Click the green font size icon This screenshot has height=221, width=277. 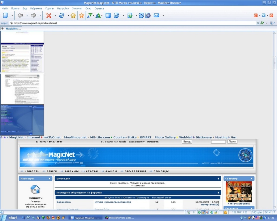click(98, 15)
